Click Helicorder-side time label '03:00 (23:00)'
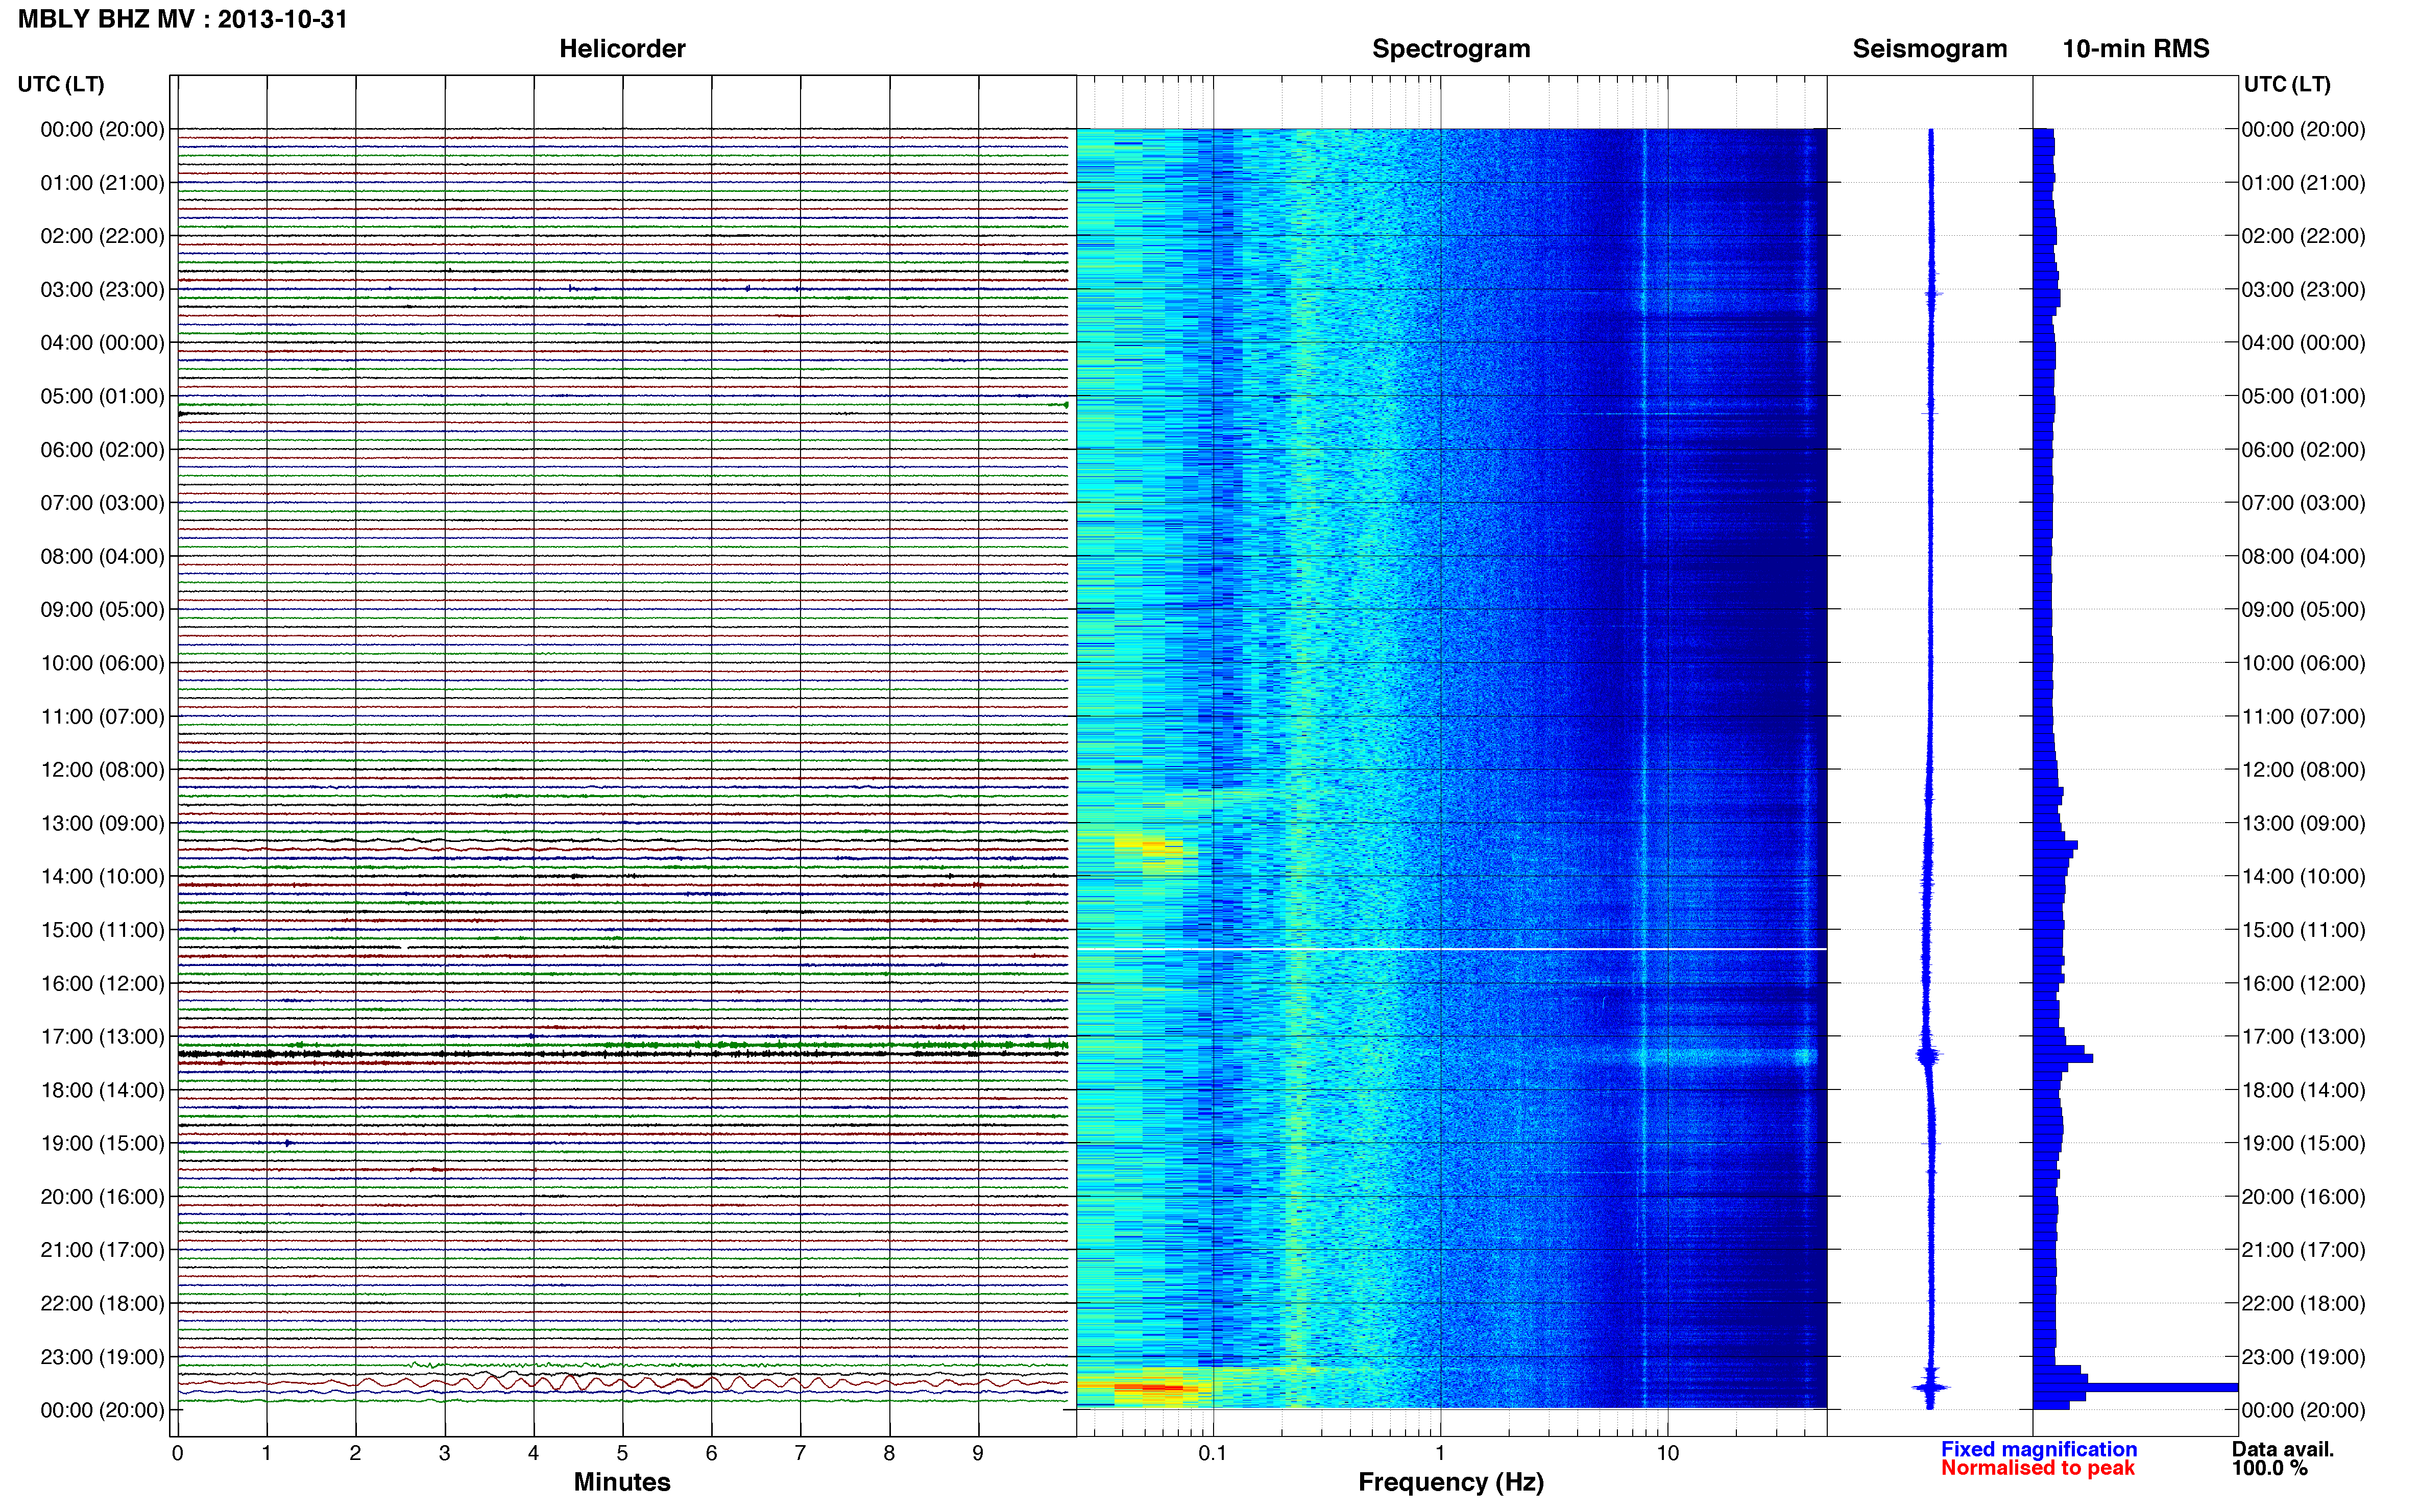The height and width of the screenshot is (1512, 2420). click(x=102, y=290)
